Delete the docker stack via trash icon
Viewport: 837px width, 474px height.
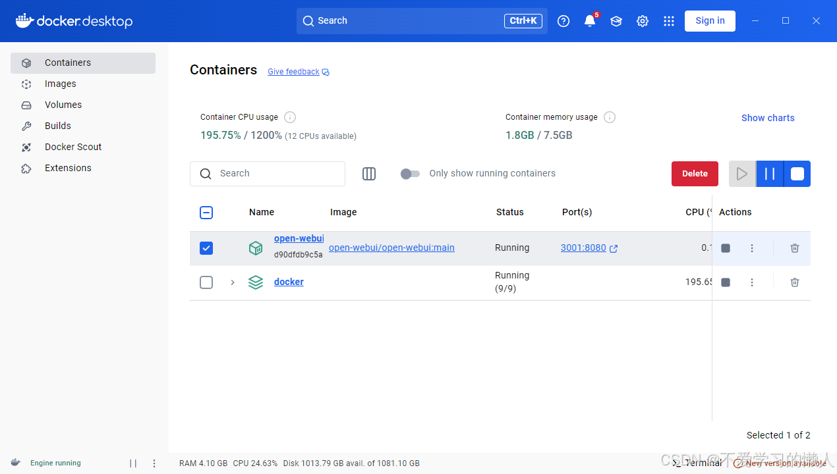pos(795,282)
